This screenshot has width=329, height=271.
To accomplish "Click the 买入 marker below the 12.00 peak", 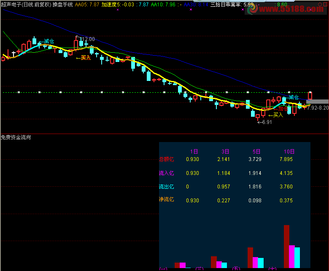I will pyautogui.click(x=84, y=58).
